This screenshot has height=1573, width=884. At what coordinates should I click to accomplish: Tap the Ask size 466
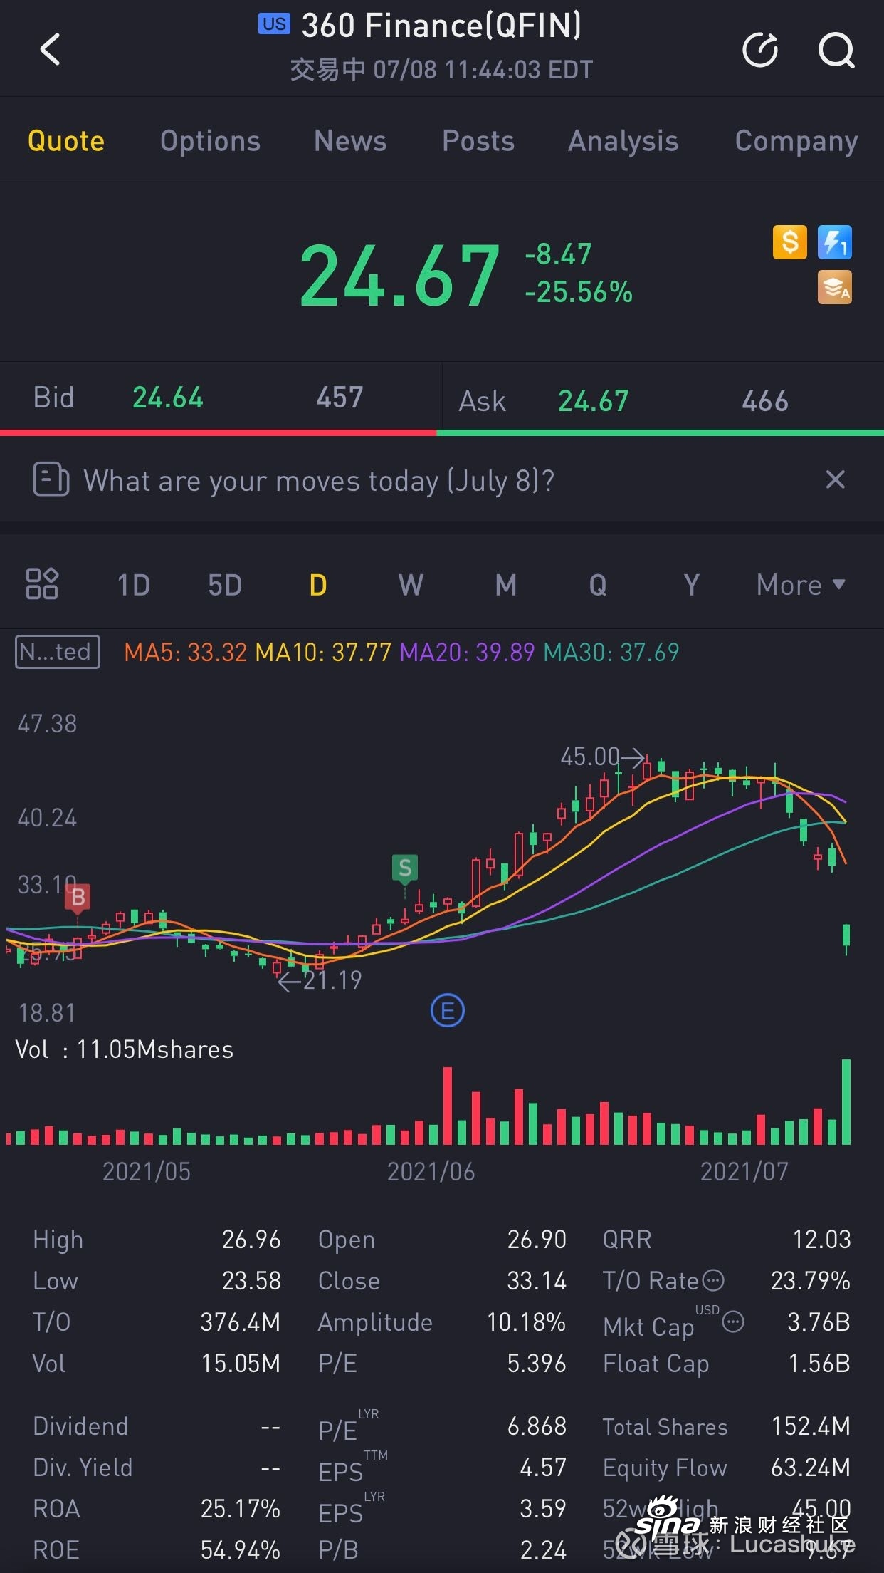pyautogui.click(x=765, y=401)
